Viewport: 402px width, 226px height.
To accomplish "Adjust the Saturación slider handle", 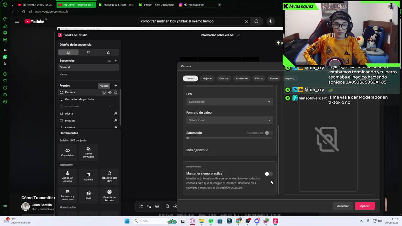I will [x=187, y=138].
